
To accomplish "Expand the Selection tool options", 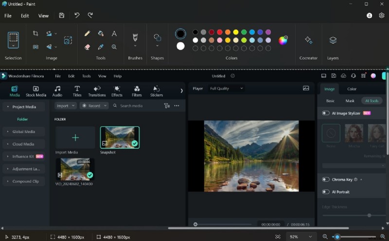I will point(13,45).
